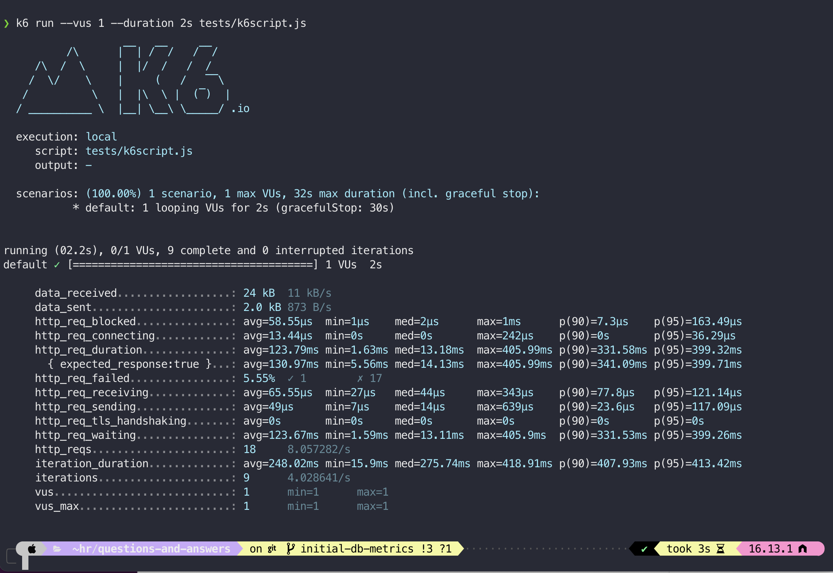Click the vus_max metric label
This screenshot has width=833, height=573.
pos(57,506)
